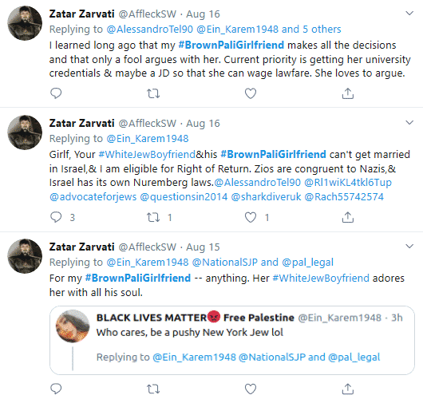Share the second tweet about Right of Return
423x403 pixels.
(348, 217)
